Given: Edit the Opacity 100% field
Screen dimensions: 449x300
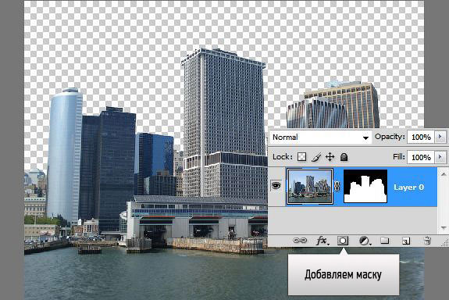Looking at the screenshot, I should (421, 137).
